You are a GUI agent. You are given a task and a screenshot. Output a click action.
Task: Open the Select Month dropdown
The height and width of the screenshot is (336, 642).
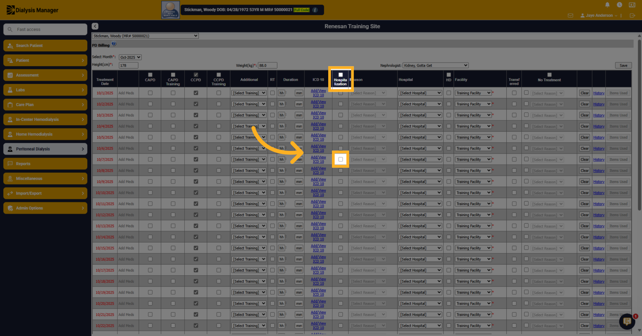pyautogui.click(x=130, y=57)
